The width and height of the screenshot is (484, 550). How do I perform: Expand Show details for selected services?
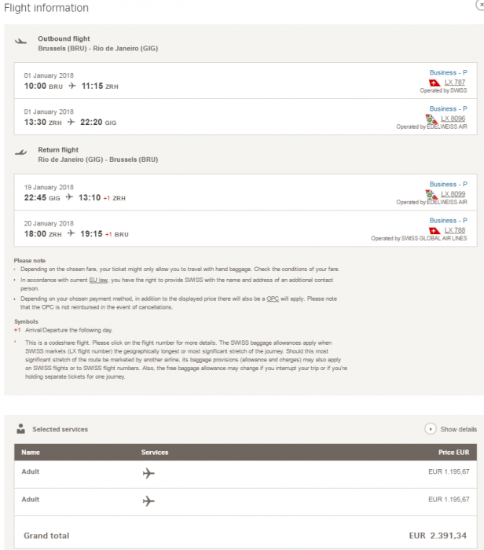pos(458,429)
